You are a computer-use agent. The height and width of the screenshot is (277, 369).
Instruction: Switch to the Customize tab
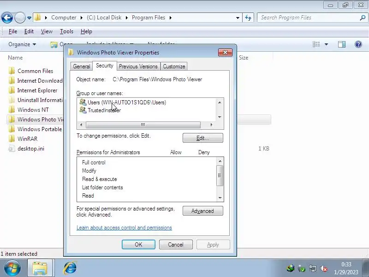(x=174, y=66)
